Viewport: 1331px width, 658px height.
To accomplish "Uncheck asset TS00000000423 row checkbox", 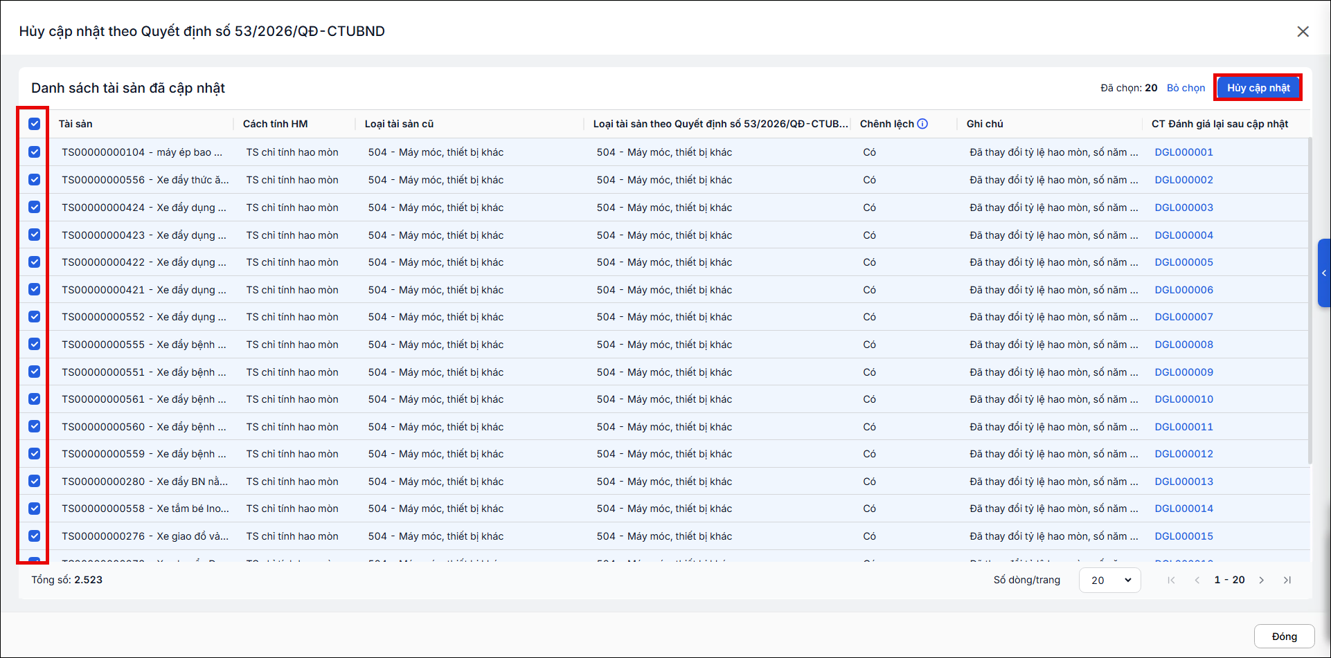I will point(34,235).
